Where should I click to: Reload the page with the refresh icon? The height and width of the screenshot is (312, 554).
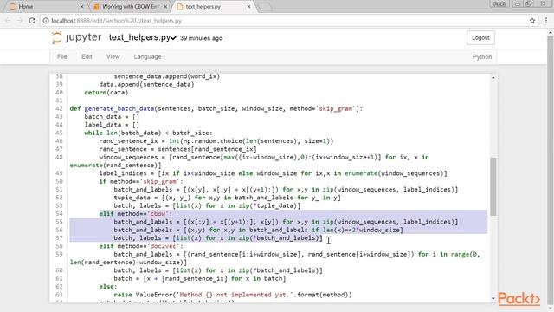(x=32, y=21)
